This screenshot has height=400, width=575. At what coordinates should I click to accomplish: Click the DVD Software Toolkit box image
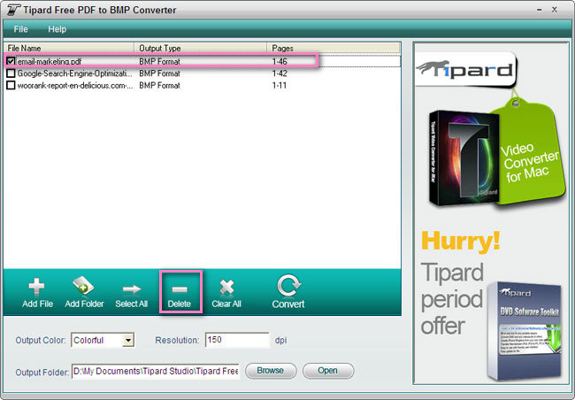[525, 330]
